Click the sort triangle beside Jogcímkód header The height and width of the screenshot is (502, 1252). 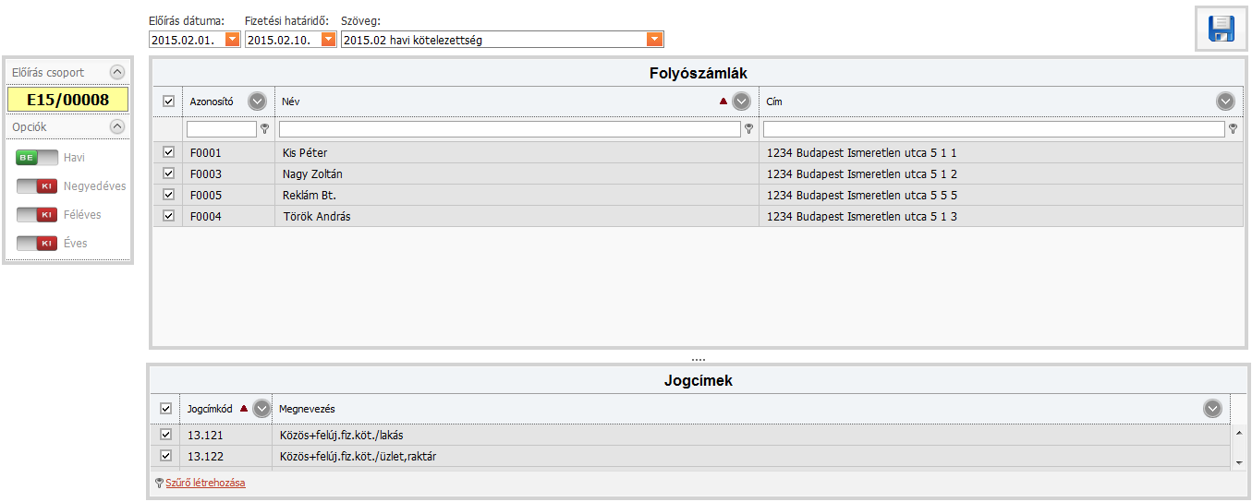243,408
